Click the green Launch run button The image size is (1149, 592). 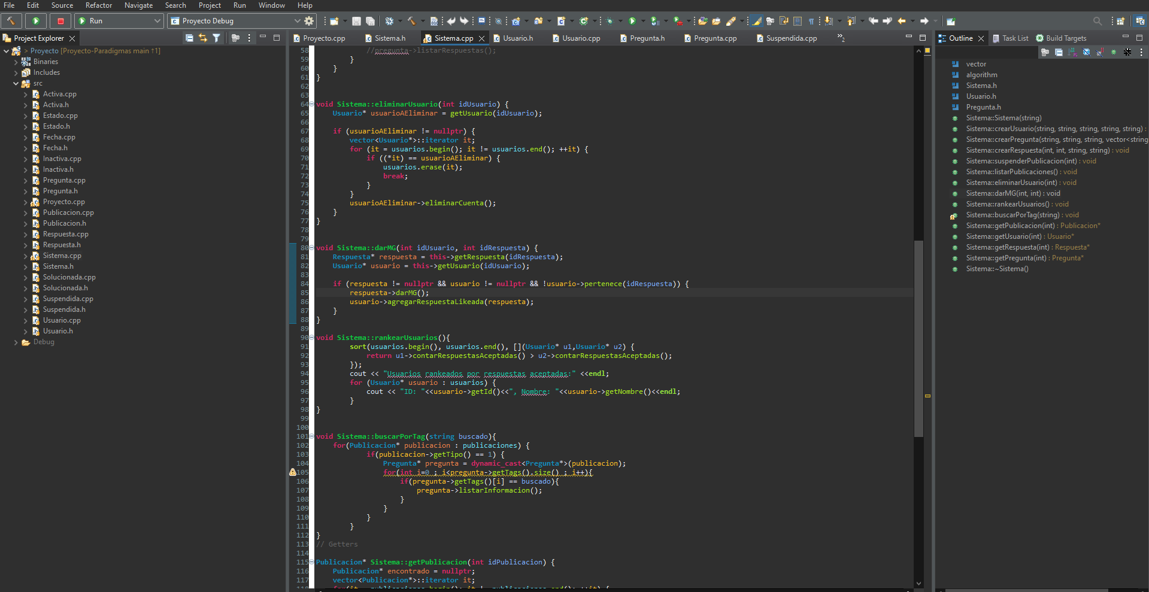click(x=36, y=21)
